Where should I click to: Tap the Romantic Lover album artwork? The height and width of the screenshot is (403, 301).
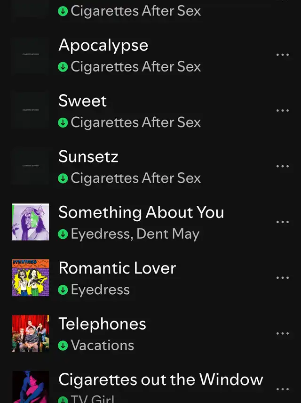point(31,277)
